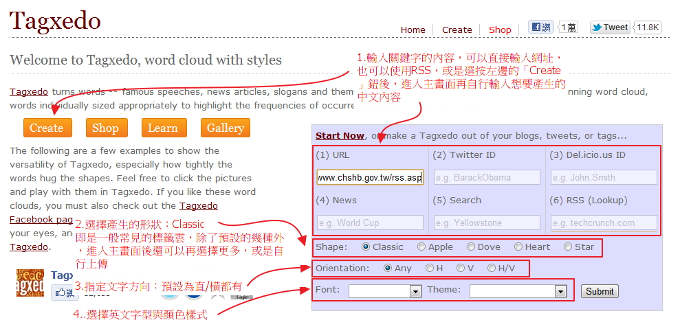The height and width of the screenshot is (331, 680).
Task: Open the Home menu item
Action: pyautogui.click(x=413, y=30)
